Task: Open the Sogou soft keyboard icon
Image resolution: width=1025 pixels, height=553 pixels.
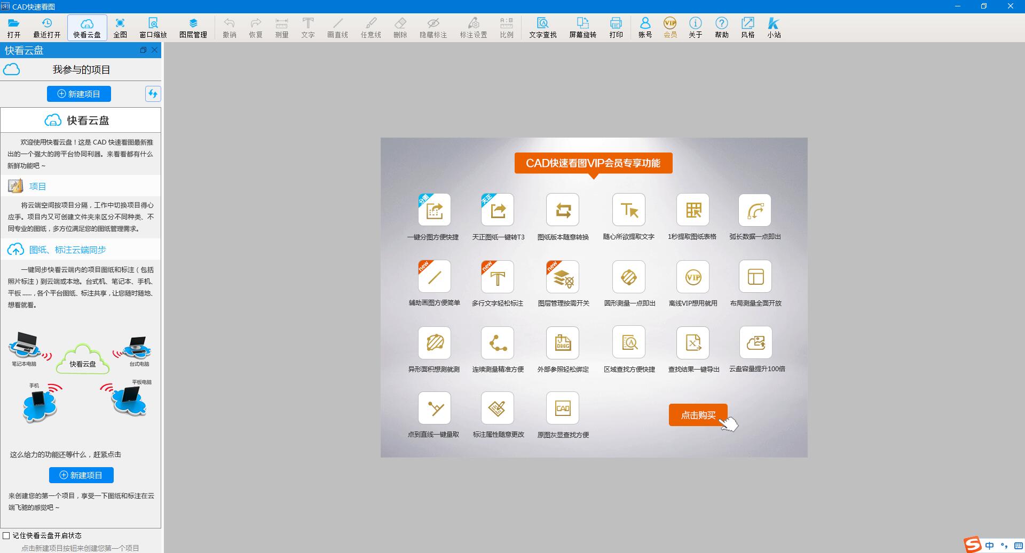Action: (1018, 546)
